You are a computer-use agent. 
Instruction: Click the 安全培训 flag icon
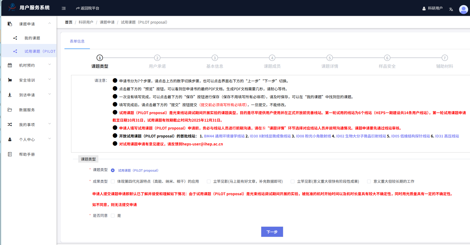pyautogui.click(x=10, y=80)
